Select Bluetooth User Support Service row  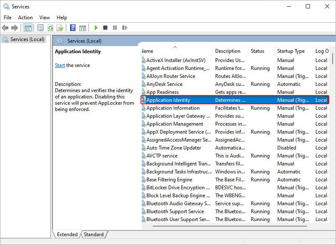pyautogui.click(x=235, y=219)
